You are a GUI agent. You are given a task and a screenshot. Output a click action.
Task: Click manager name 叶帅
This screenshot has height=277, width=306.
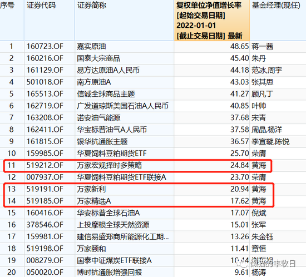point(259,106)
